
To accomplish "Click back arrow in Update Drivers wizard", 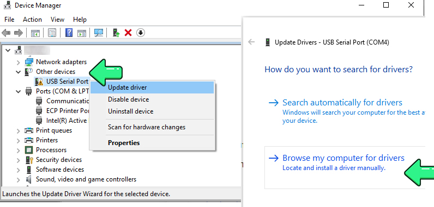I will pyautogui.click(x=251, y=42).
